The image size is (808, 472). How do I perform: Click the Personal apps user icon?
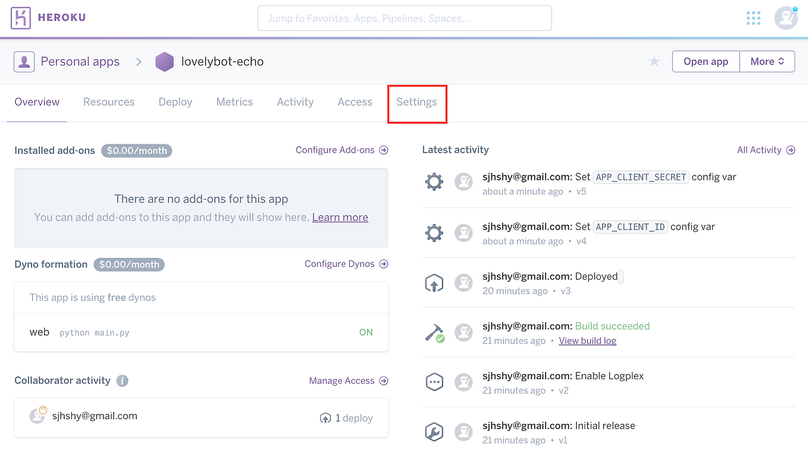point(24,62)
